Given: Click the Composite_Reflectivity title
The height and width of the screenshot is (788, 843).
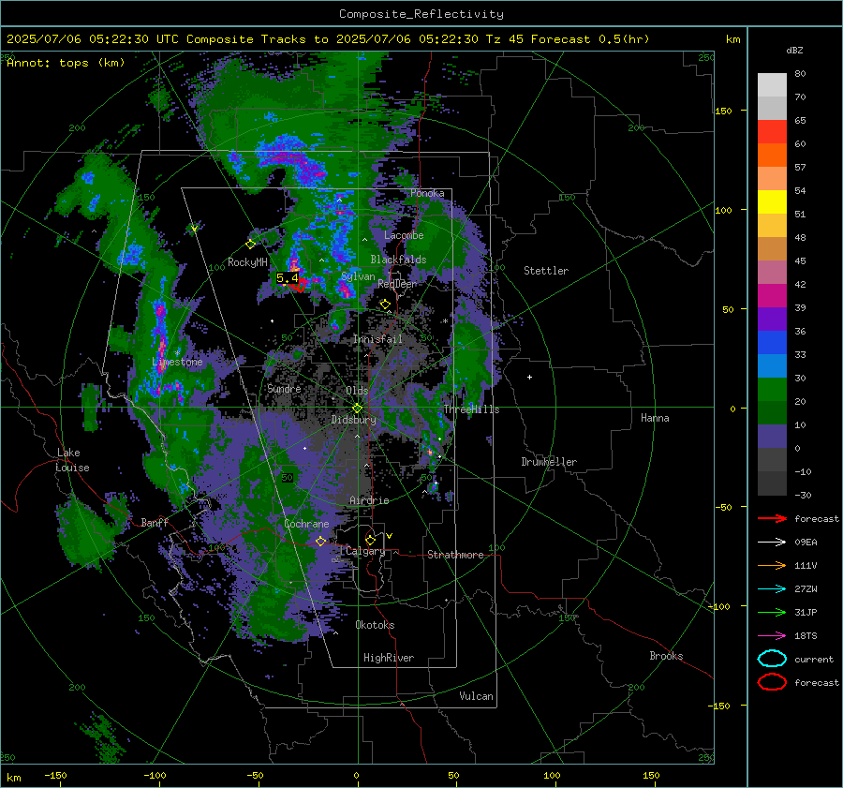Looking at the screenshot, I should click(x=421, y=14).
